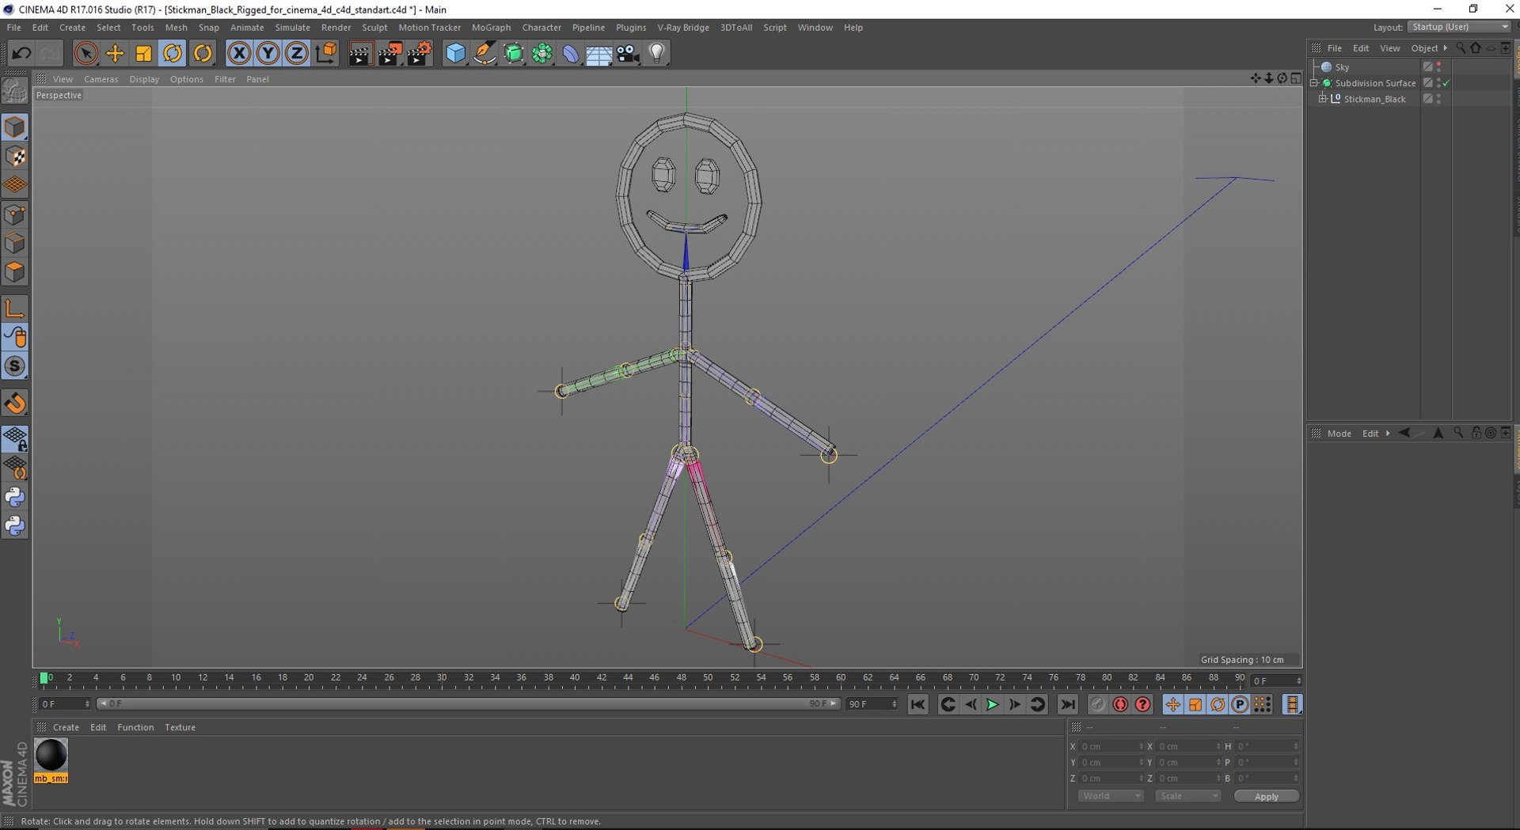Click the viewport maximize toggle icon
The width and height of the screenshot is (1520, 830).
(x=1296, y=78)
